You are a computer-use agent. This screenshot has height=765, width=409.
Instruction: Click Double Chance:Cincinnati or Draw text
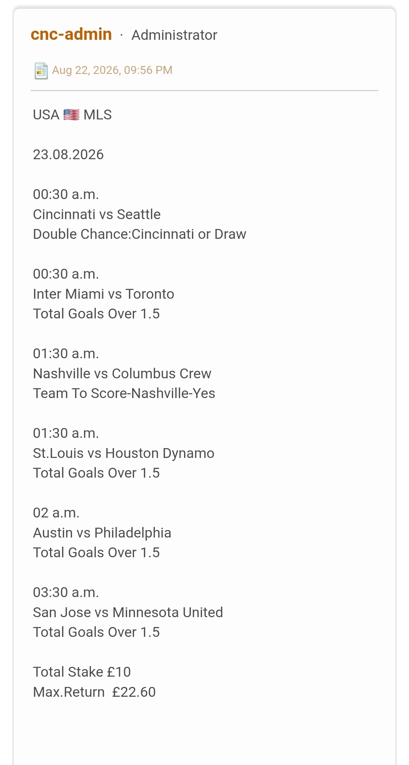click(139, 234)
